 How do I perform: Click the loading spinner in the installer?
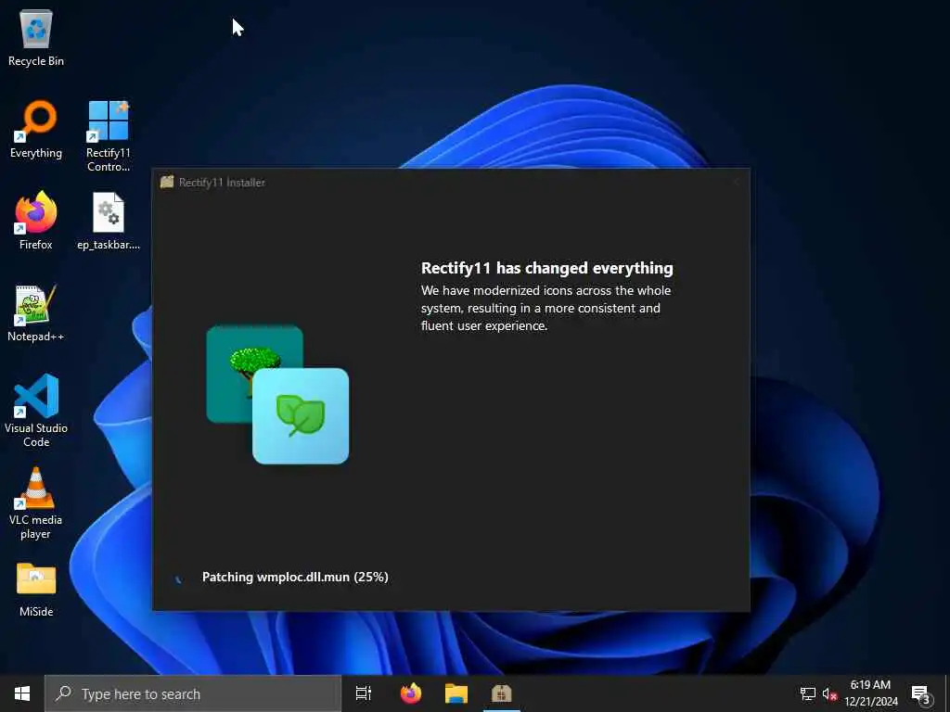(178, 578)
